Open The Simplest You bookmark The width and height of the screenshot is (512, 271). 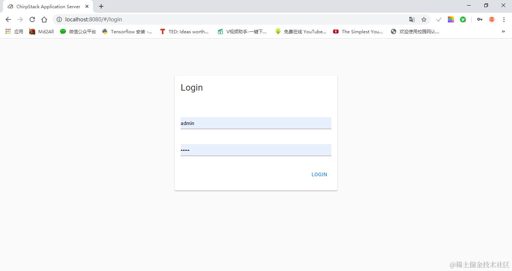point(358,32)
